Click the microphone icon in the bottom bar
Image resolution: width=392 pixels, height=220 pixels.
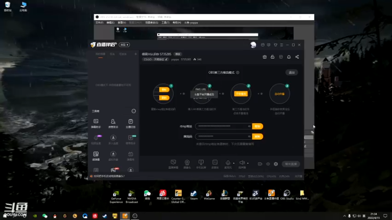click(x=228, y=163)
